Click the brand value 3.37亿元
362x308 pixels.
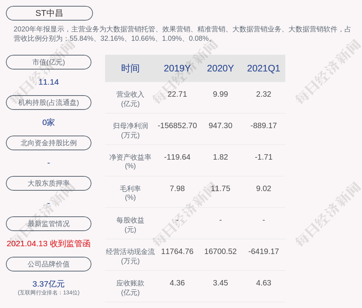point(49,284)
